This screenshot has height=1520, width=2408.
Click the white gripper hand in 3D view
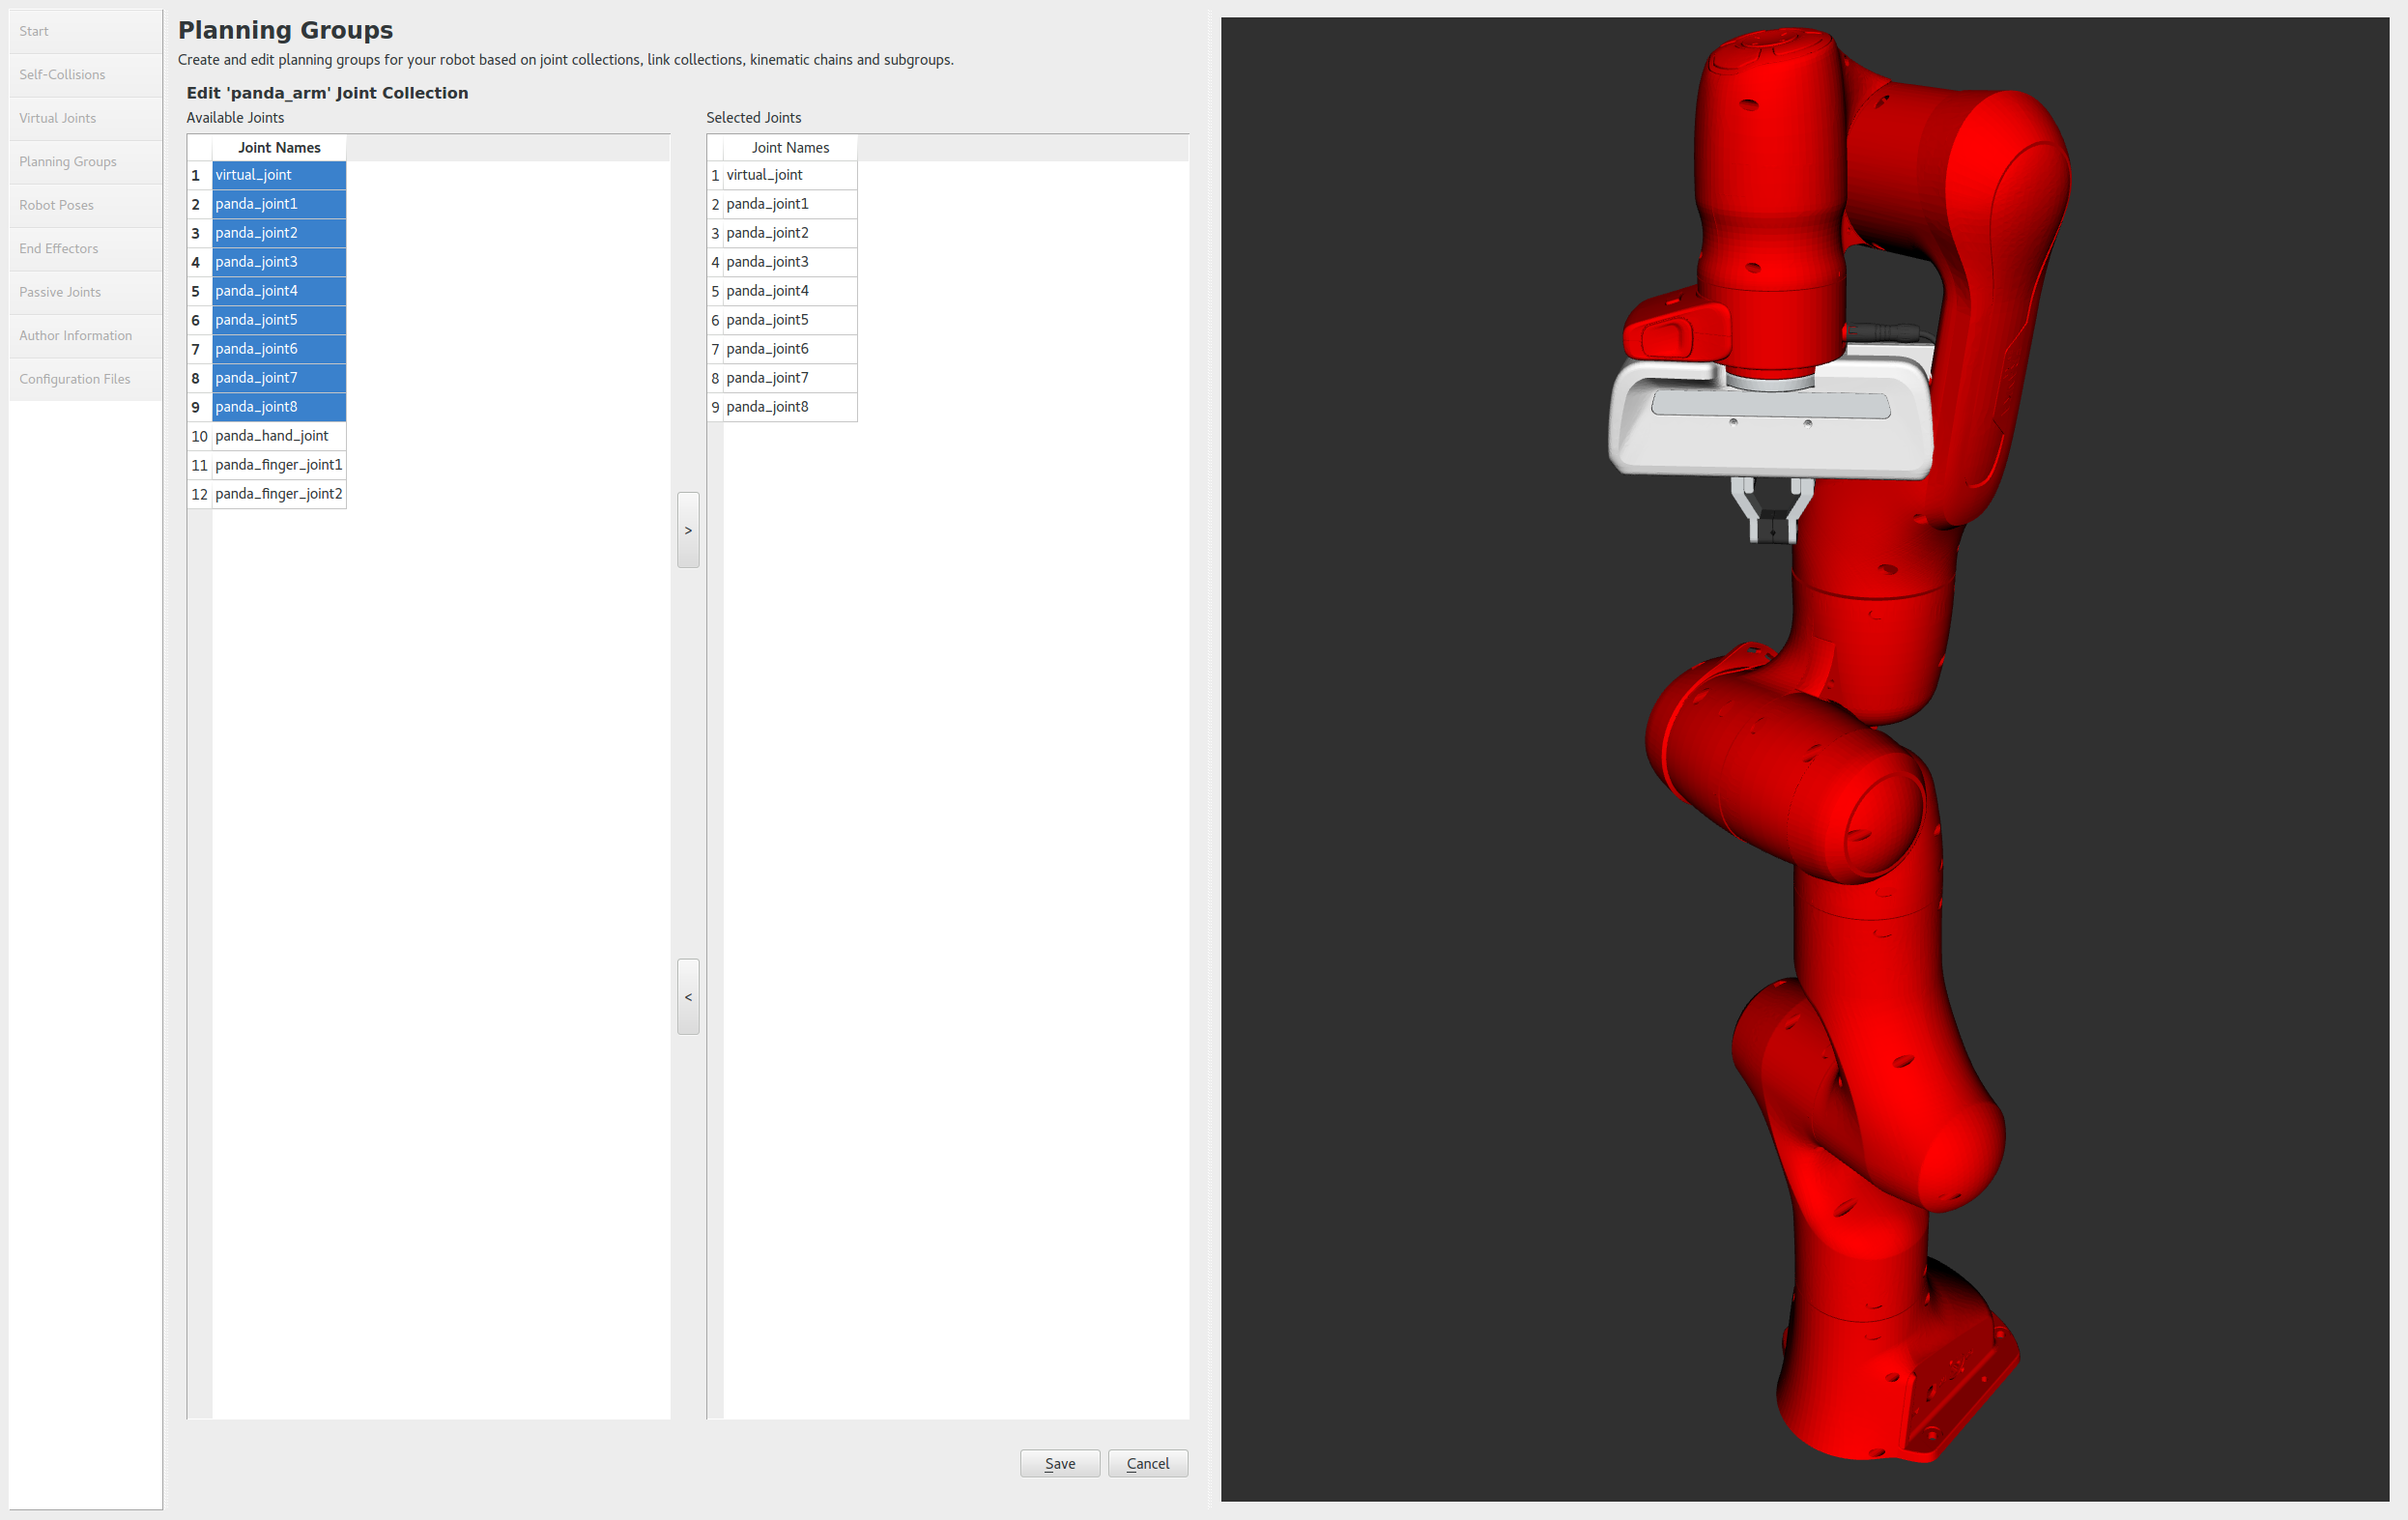click(1770, 430)
